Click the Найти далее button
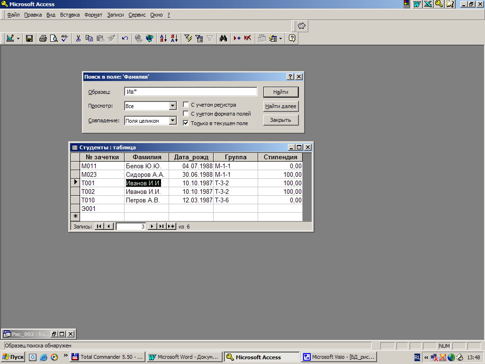This screenshot has height=364, width=485. click(281, 106)
